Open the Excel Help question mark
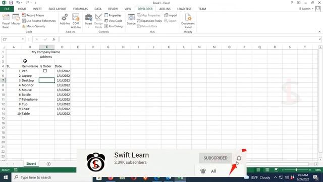 point(292,3)
